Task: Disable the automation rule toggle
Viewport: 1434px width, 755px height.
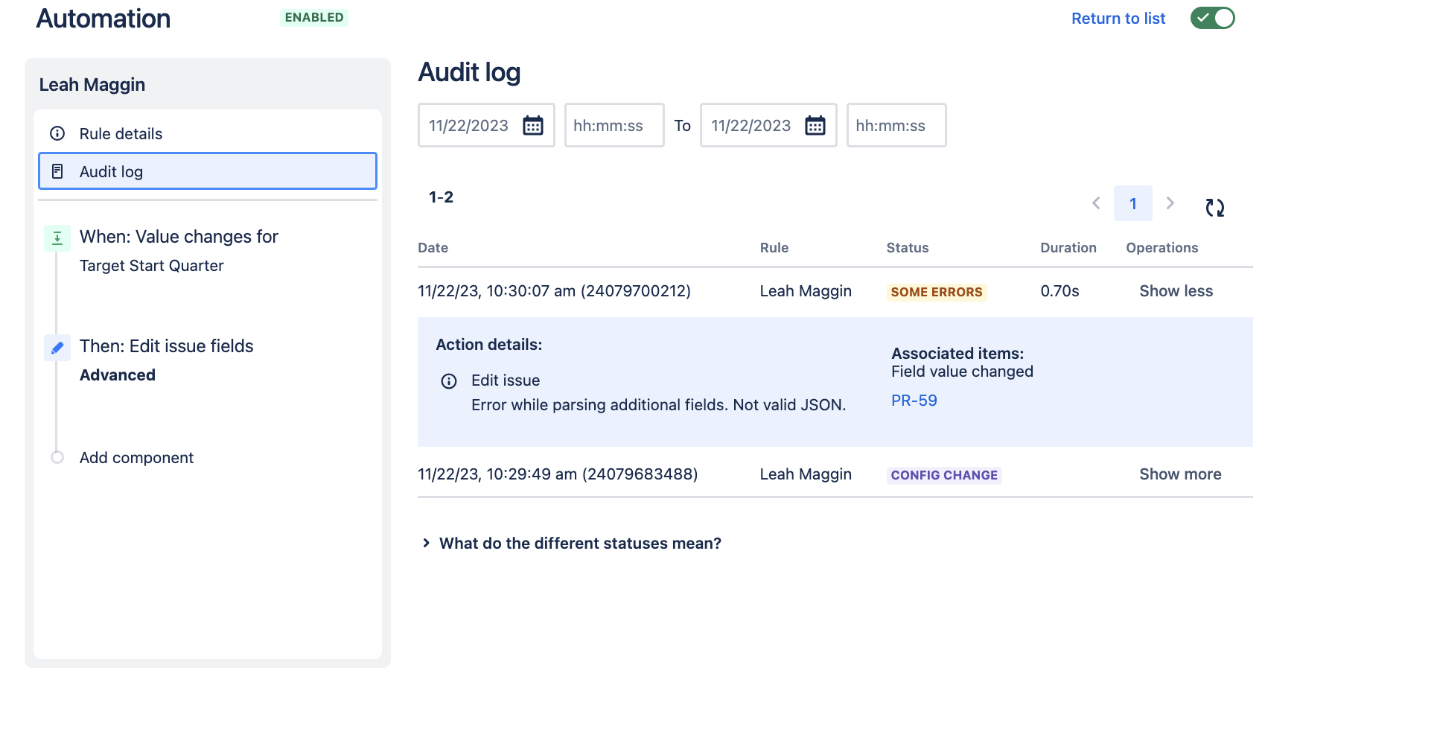Action: tap(1212, 17)
